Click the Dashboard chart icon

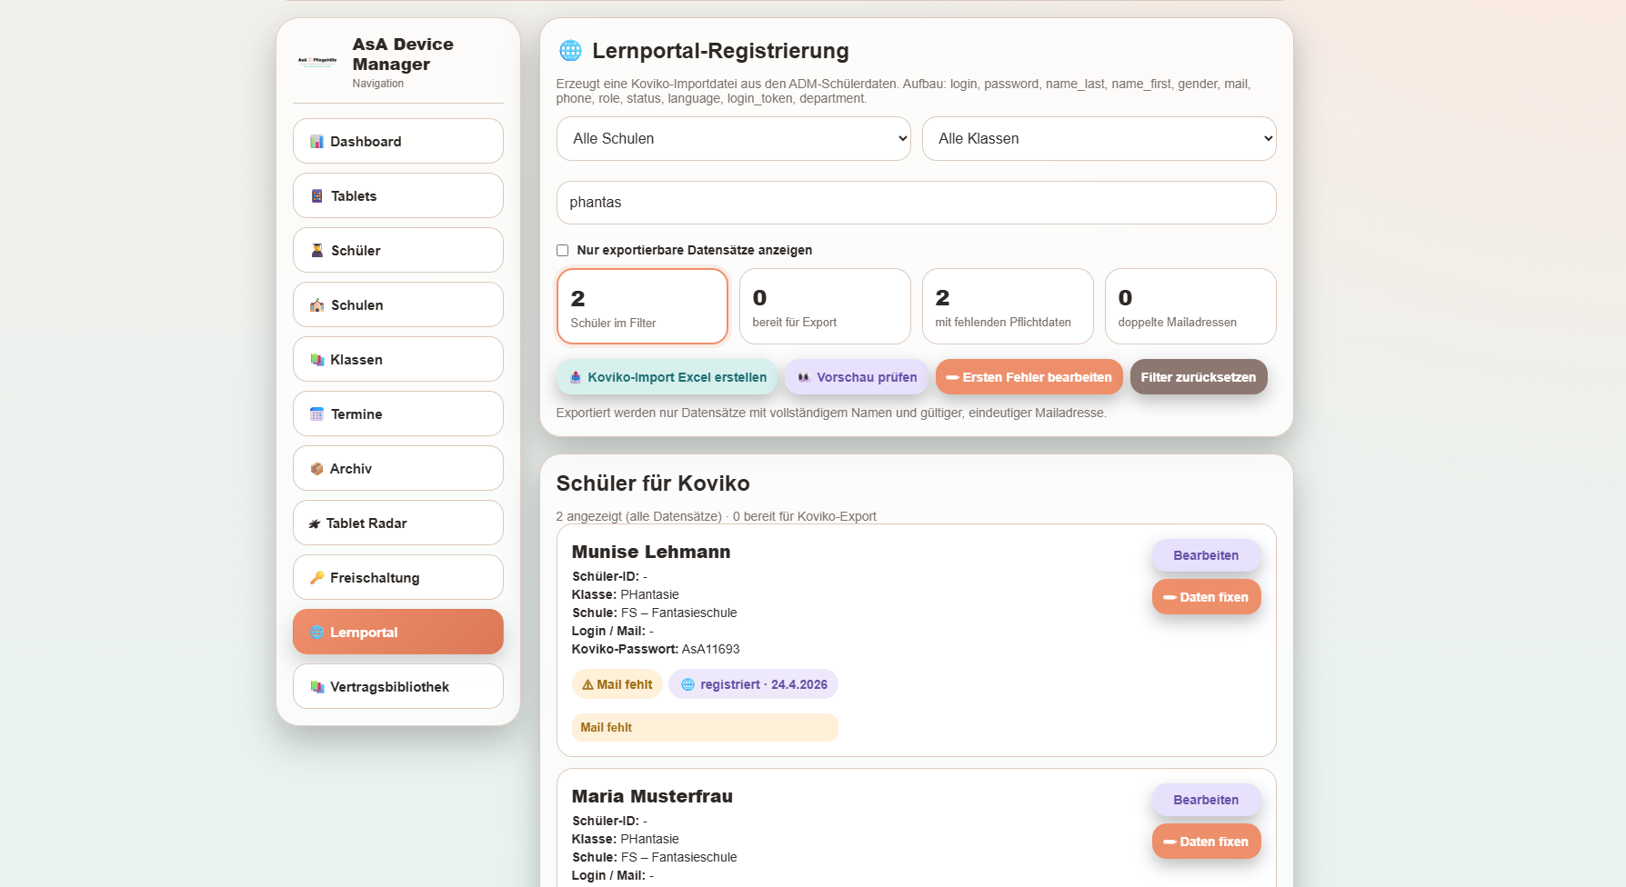tap(316, 142)
